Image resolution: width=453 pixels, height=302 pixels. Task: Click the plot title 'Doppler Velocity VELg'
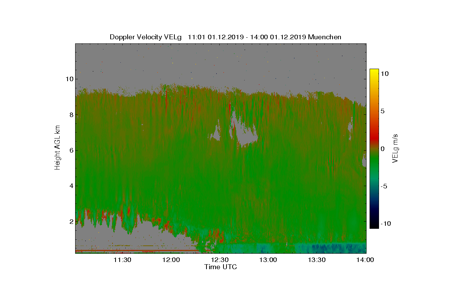(146, 37)
